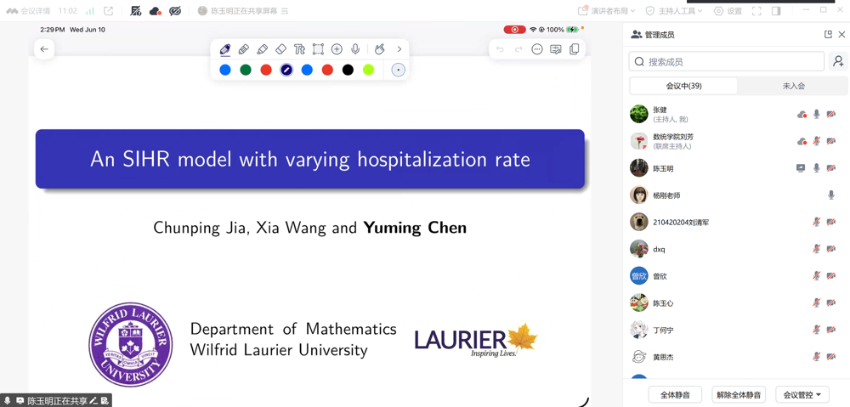The height and width of the screenshot is (407, 850).
Task: Switch to the 未入会 tab
Action: point(793,86)
